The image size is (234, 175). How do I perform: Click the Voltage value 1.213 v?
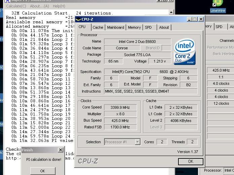[x=160, y=61]
